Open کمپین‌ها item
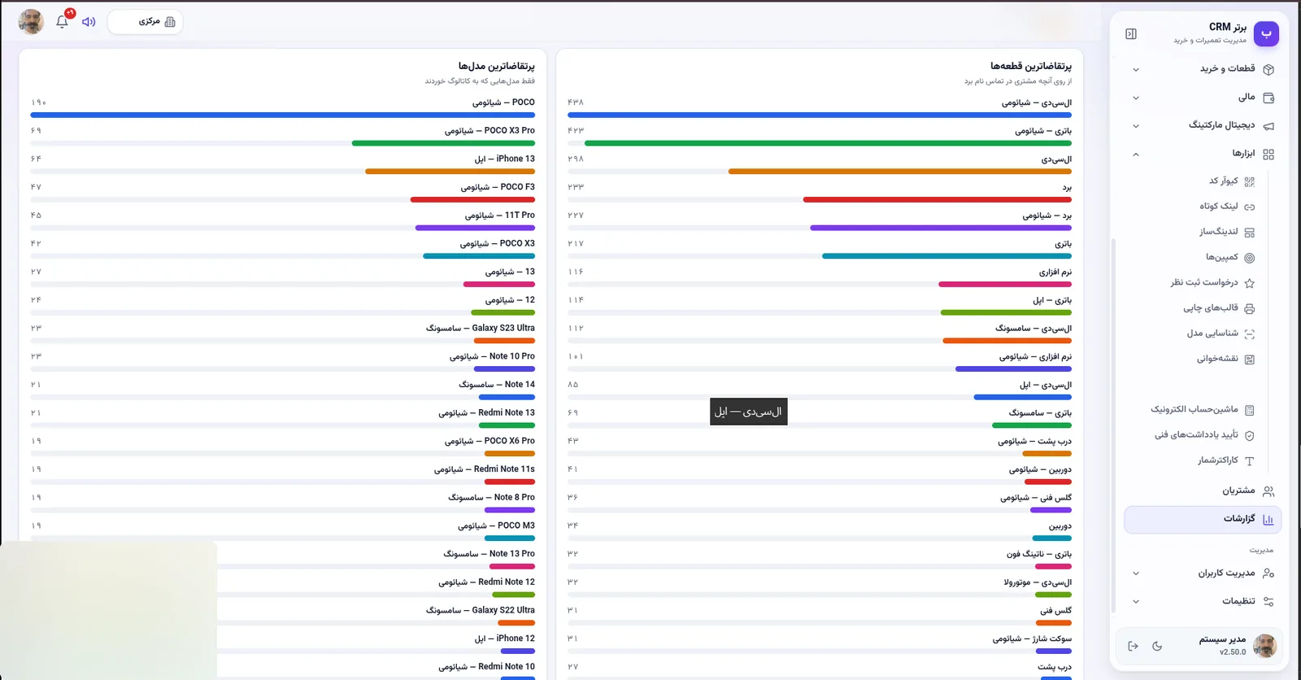Screen dimensions: 1301x680 (1229, 257)
